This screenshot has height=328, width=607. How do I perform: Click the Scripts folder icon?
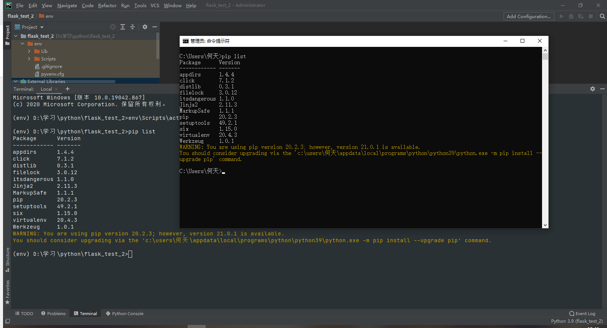pyautogui.click(x=37, y=59)
